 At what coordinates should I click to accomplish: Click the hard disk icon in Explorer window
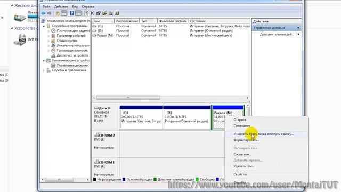[20, 18]
